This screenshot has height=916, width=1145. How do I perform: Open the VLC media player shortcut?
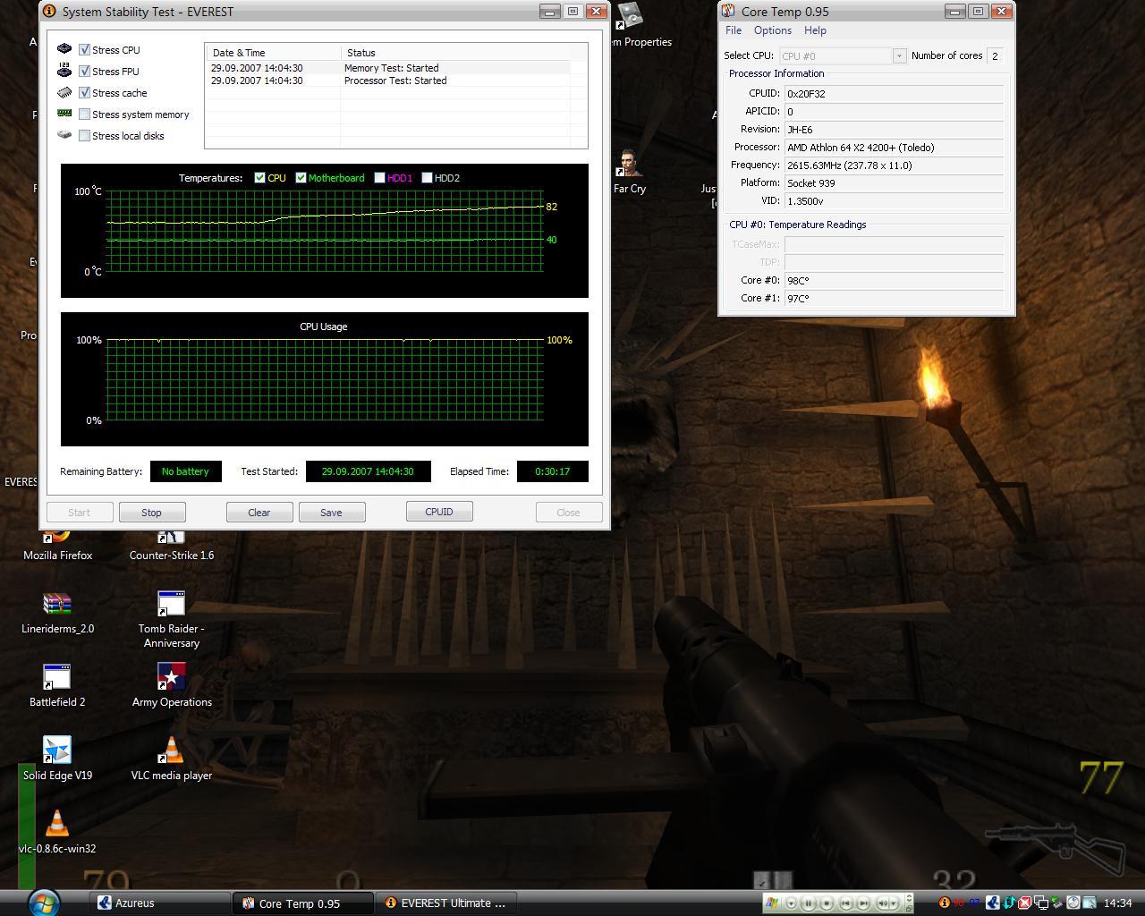(x=171, y=759)
